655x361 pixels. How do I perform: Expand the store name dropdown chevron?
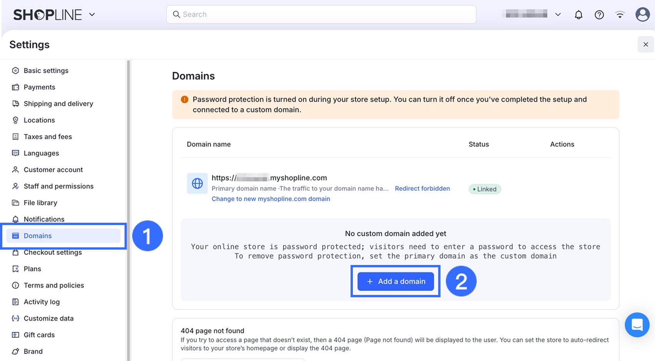pyautogui.click(x=558, y=15)
